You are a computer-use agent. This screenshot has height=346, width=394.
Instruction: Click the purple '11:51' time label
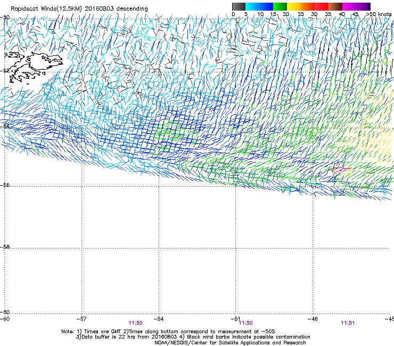coord(348,323)
